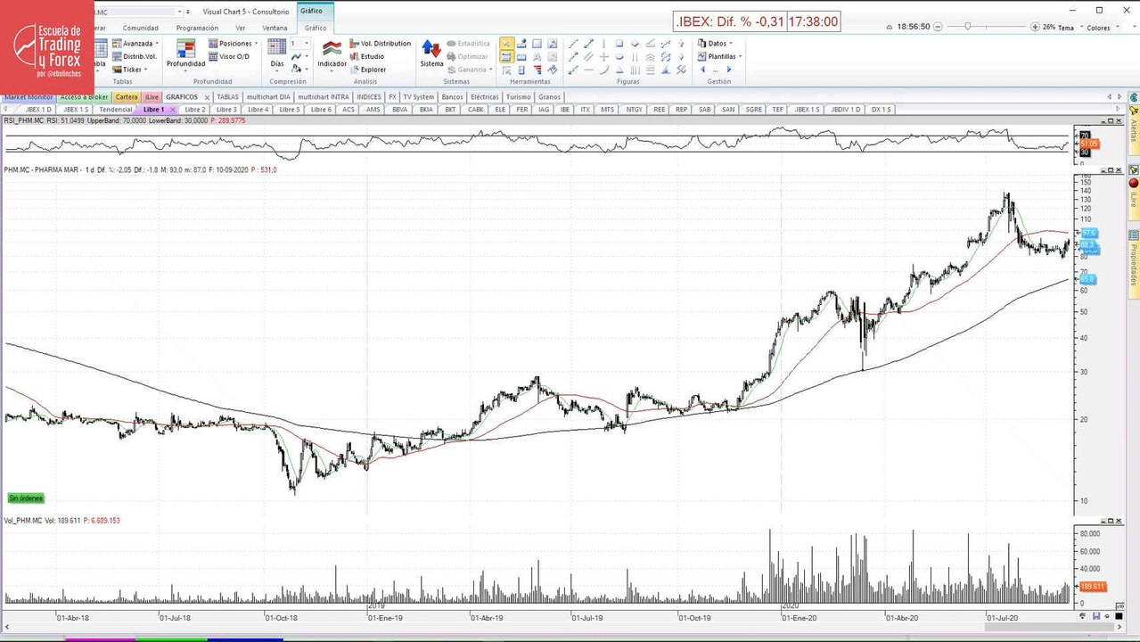Image resolution: width=1140 pixels, height=642 pixels.
Task: Open the Sistema trading system tool
Action: (x=431, y=53)
